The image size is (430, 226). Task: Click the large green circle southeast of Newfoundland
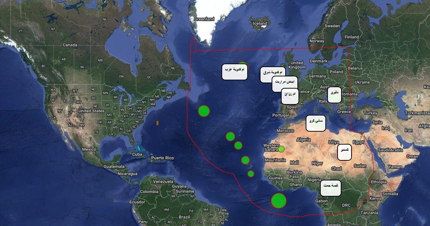(204, 111)
